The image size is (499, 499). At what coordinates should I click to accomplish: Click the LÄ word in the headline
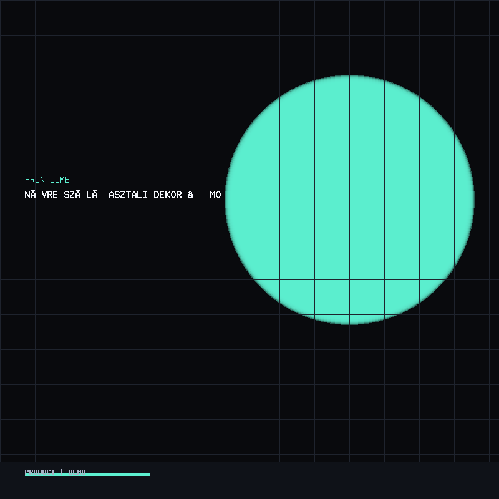click(92, 195)
